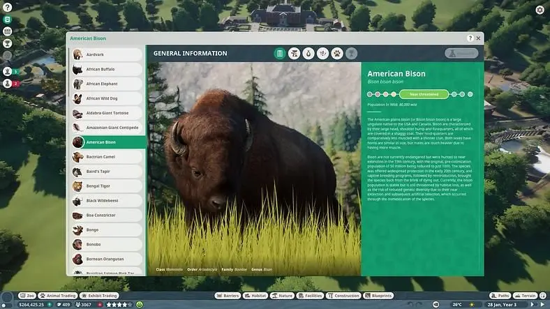Select African Elephant in the animal list
Viewport: 550px width, 309px height.
tap(107, 84)
